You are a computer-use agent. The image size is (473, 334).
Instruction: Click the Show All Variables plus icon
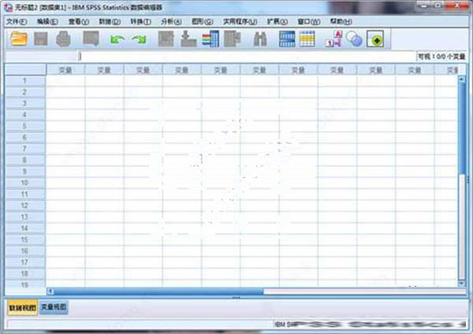click(x=375, y=39)
